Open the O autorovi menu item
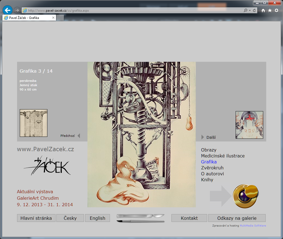The image size is (283, 239). (x=212, y=174)
